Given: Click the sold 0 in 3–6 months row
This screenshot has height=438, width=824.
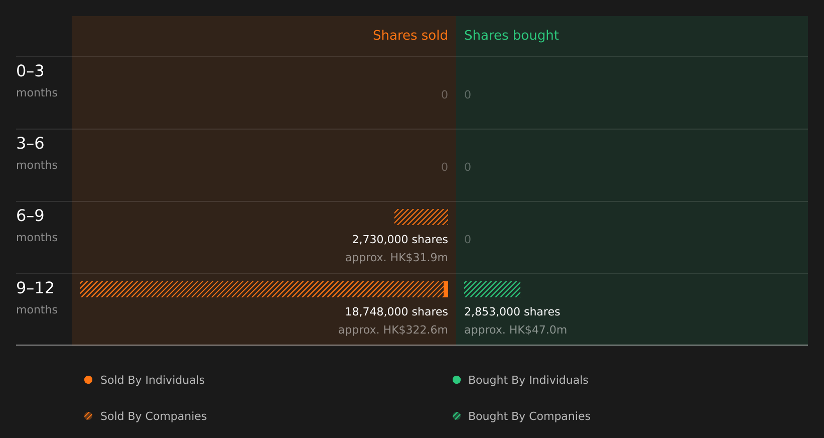Looking at the screenshot, I should click(445, 167).
